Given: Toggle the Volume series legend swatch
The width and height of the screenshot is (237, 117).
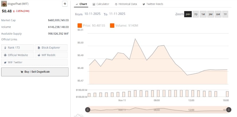Looking at the screenshot, I should point(112,26).
